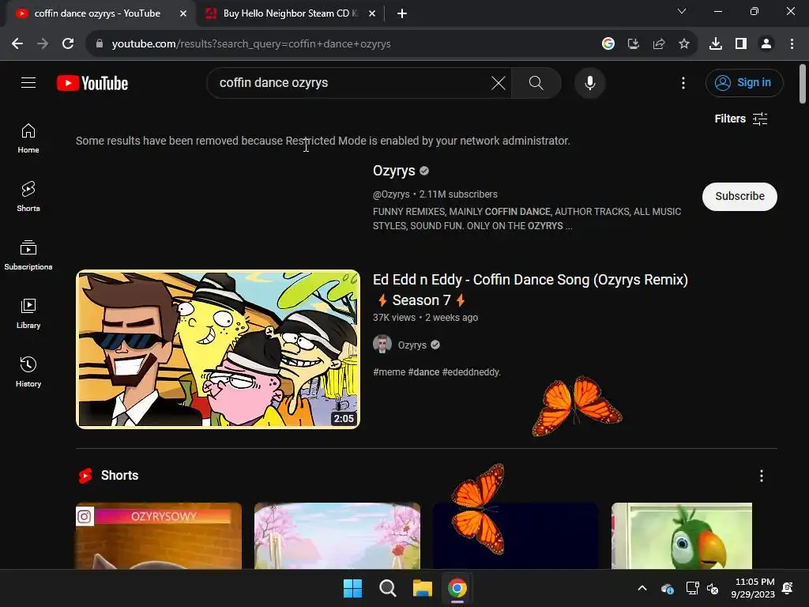The height and width of the screenshot is (607, 809).
Task: Reload the page
Action: (x=68, y=44)
